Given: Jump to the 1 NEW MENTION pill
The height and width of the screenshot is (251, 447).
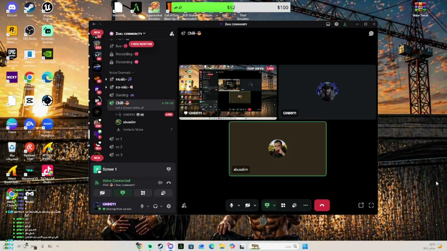Looking at the screenshot, I should 141,44.
